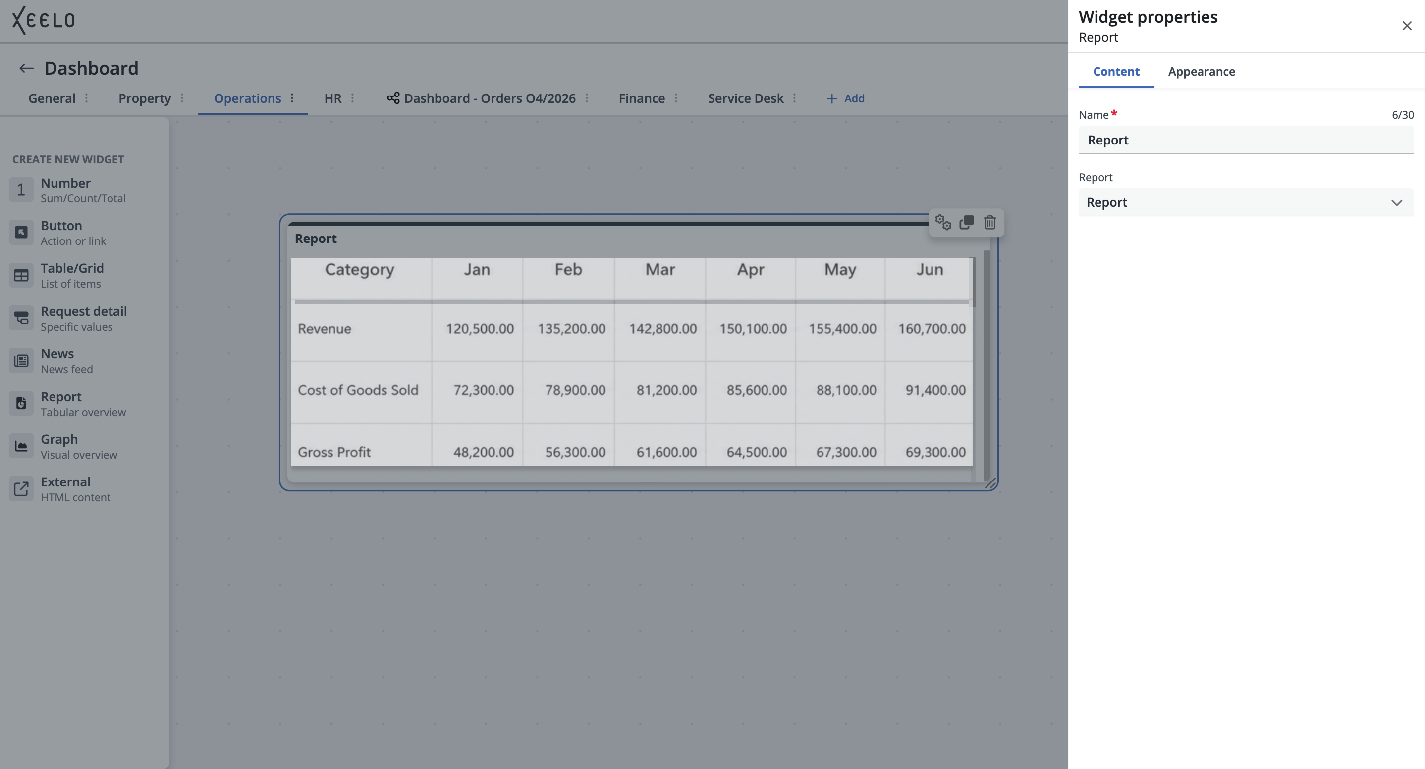Open the General tab options menu
This screenshot has width=1425, height=769.
pyautogui.click(x=86, y=98)
